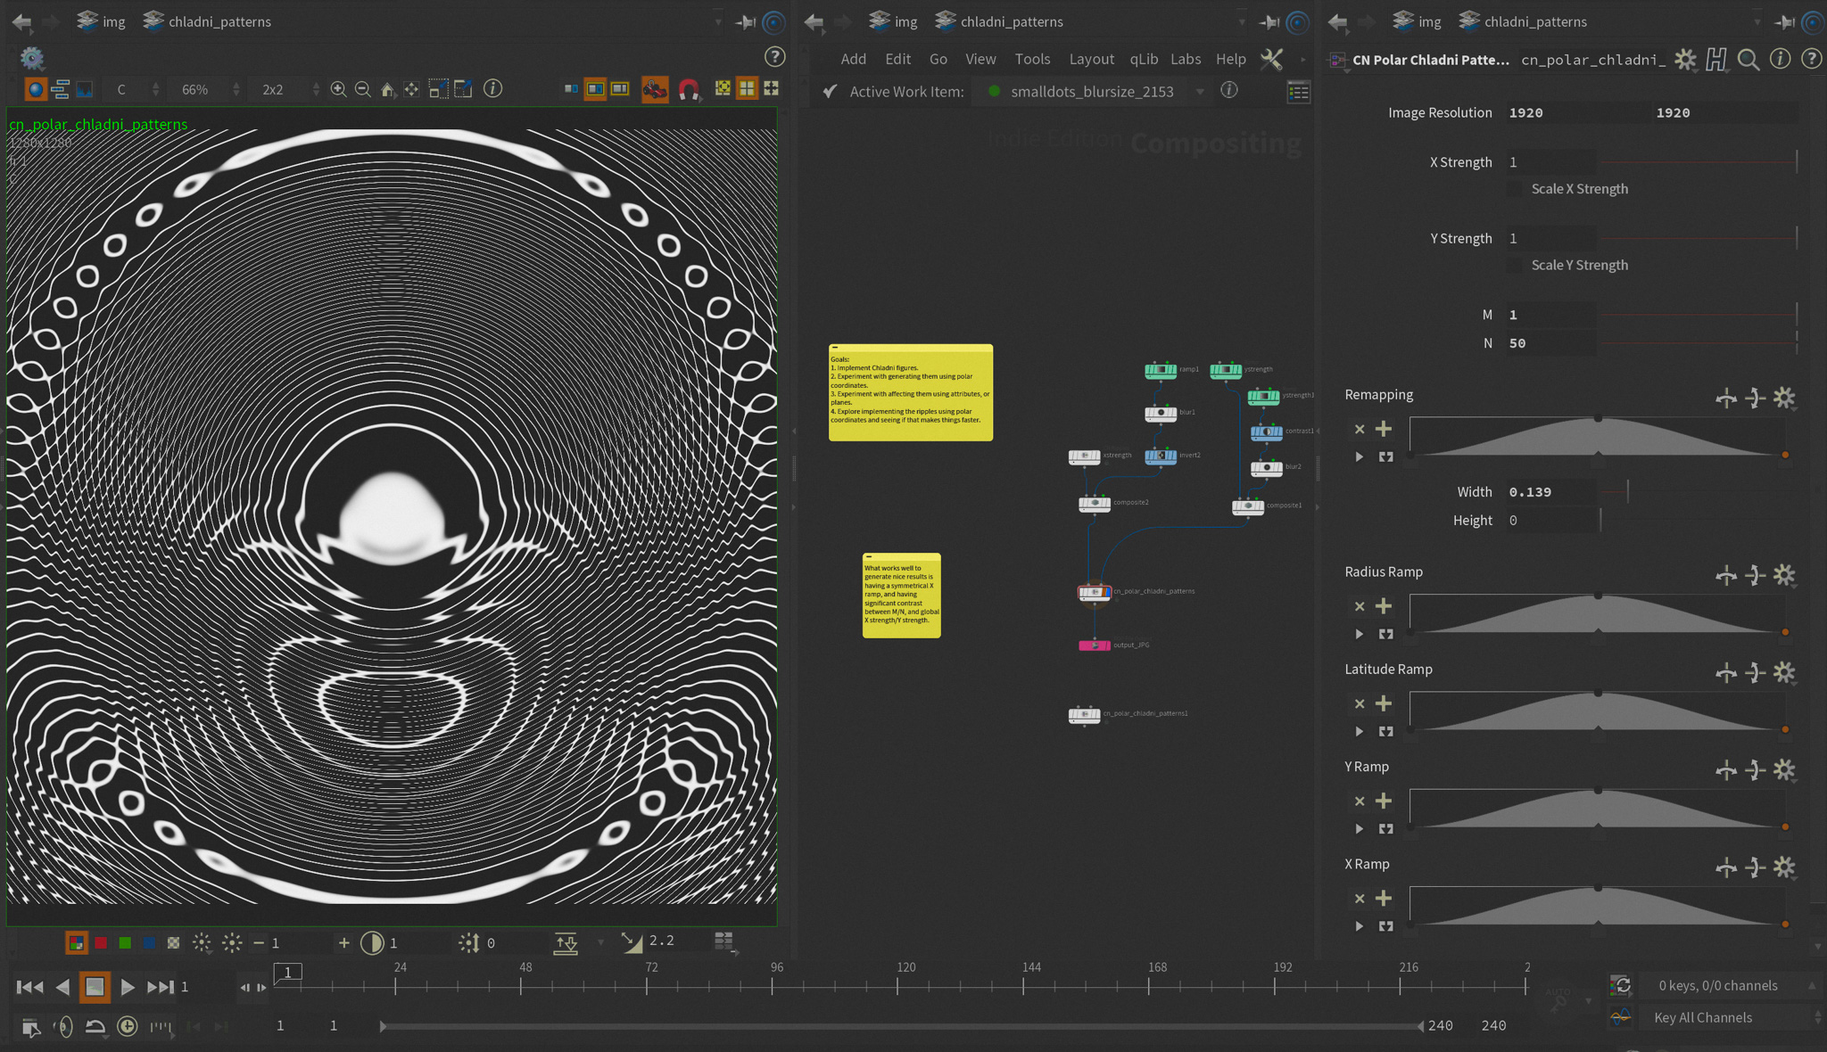Open the viewer info 'i' icon
Screen dimensions: 1827x1052
pyautogui.click(x=492, y=88)
